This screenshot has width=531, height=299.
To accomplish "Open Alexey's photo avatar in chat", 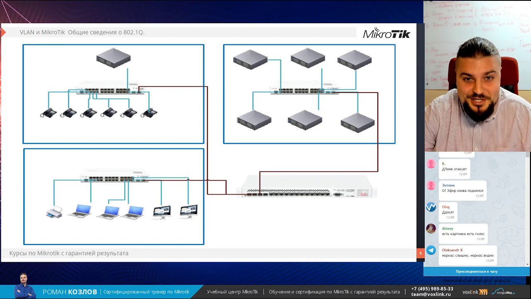I will click(x=431, y=228).
